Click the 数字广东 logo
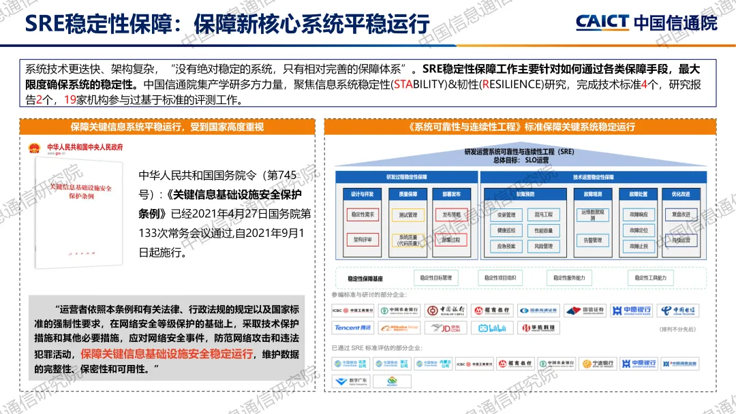Image resolution: width=736 pixels, height=414 pixels. coord(351,381)
